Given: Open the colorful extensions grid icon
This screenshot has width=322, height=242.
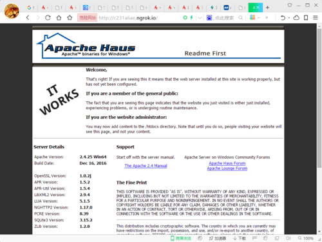Looking at the screenshot, I should (252, 17).
